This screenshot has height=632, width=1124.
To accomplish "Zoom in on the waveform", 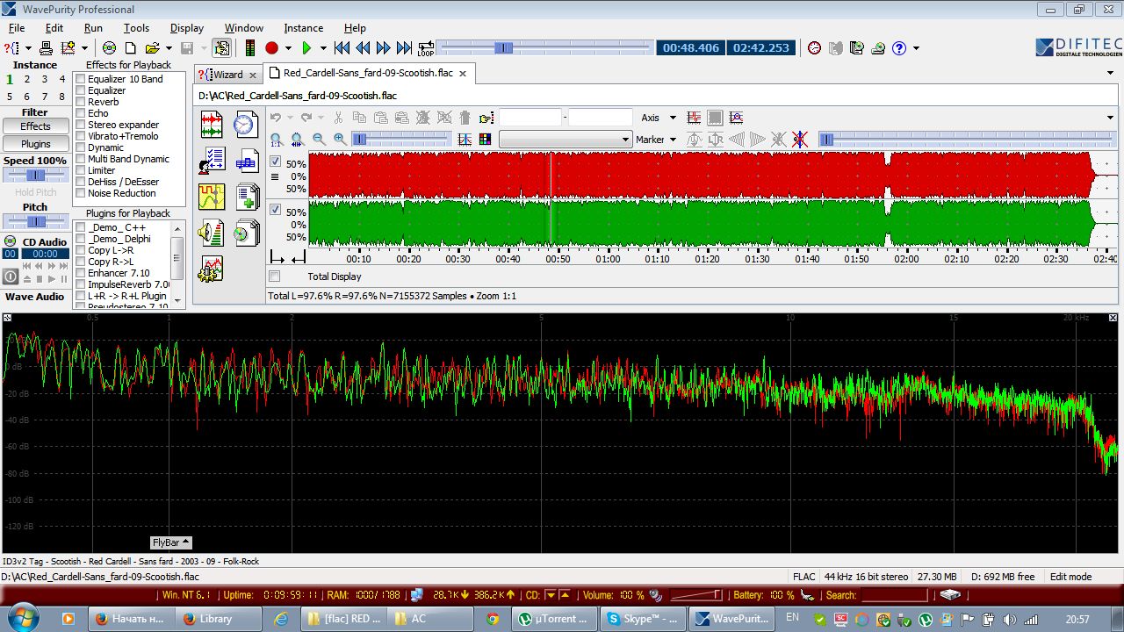I will [340, 140].
